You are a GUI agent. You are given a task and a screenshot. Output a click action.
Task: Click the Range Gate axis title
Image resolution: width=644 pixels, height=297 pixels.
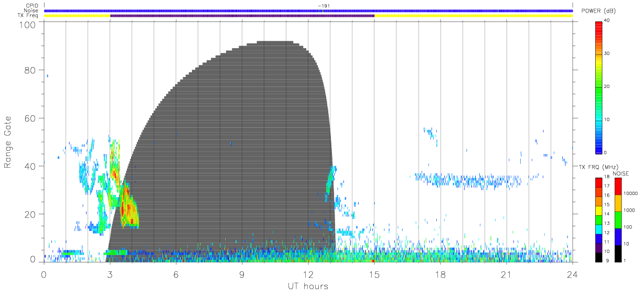pyautogui.click(x=8, y=142)
